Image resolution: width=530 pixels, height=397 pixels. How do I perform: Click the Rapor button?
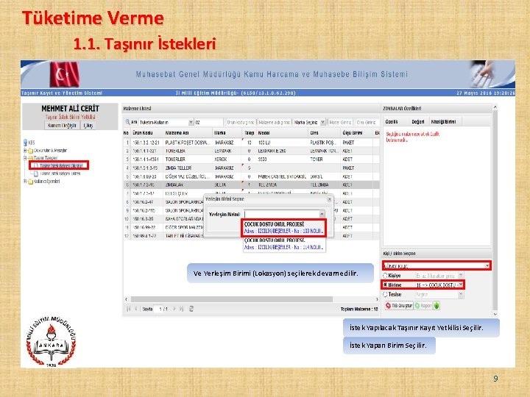tap(423, 306)
